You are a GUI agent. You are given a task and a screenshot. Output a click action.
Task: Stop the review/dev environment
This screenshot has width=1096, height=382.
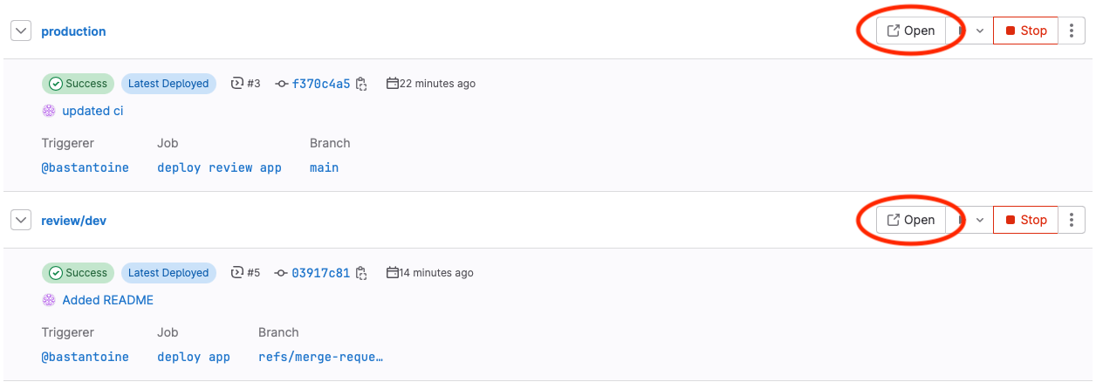1025,220
